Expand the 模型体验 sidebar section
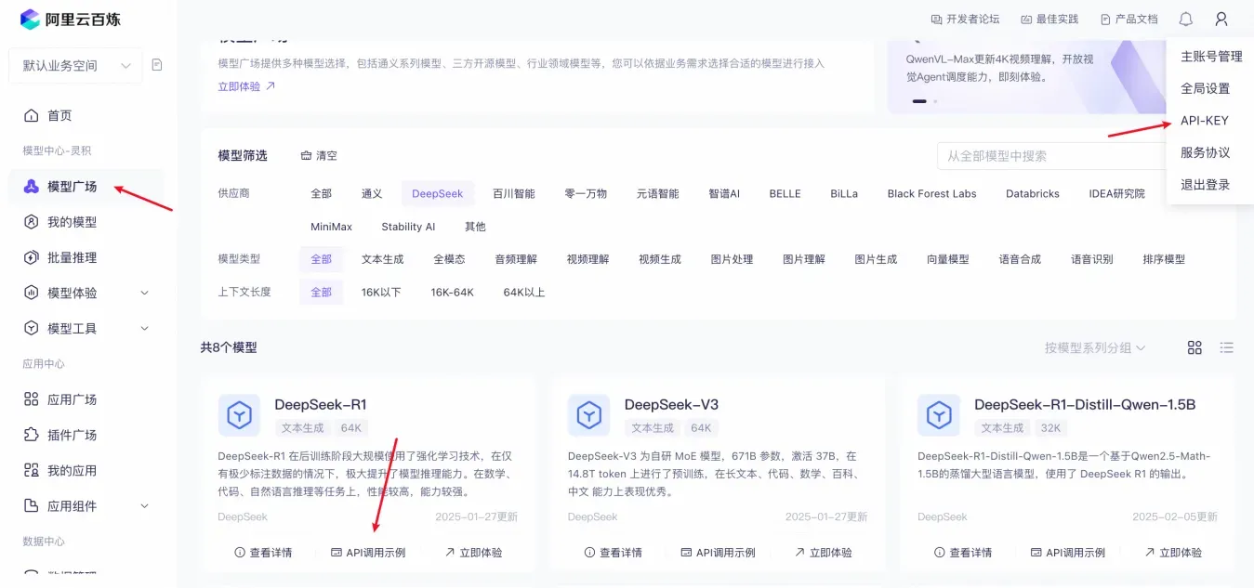This screenshot has height=588, width=1254. click(144, 293)
